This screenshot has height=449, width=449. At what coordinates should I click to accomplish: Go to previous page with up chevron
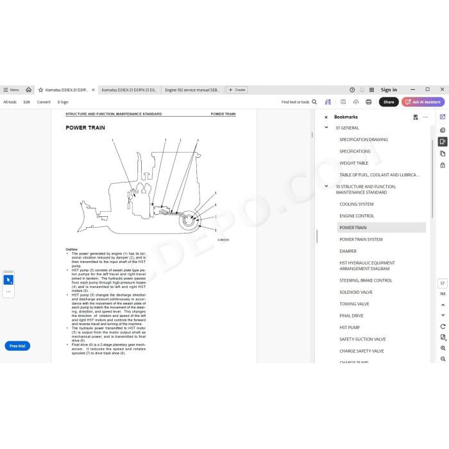[x=443, y=305]
